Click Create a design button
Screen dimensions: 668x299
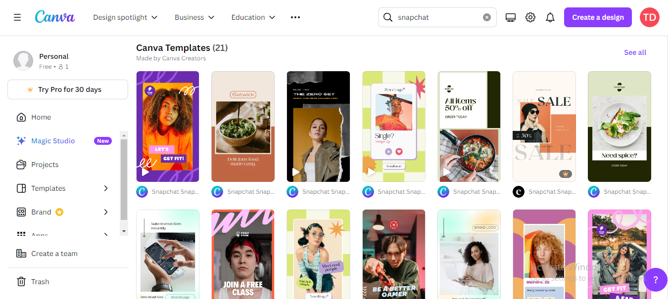598,17
